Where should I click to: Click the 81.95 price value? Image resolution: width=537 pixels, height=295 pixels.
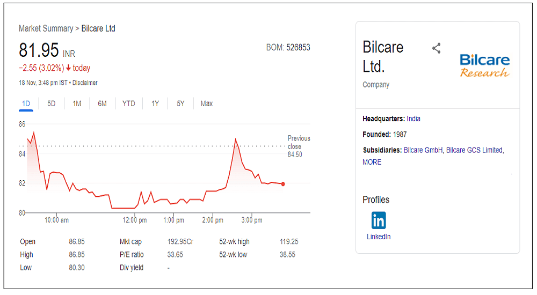click(39, 50)
